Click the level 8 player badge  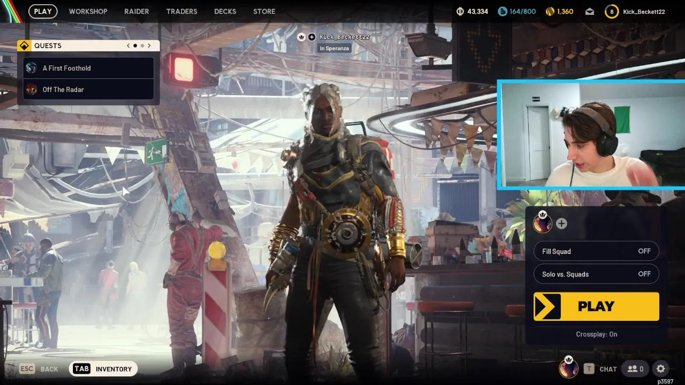[x=612, y=11]
